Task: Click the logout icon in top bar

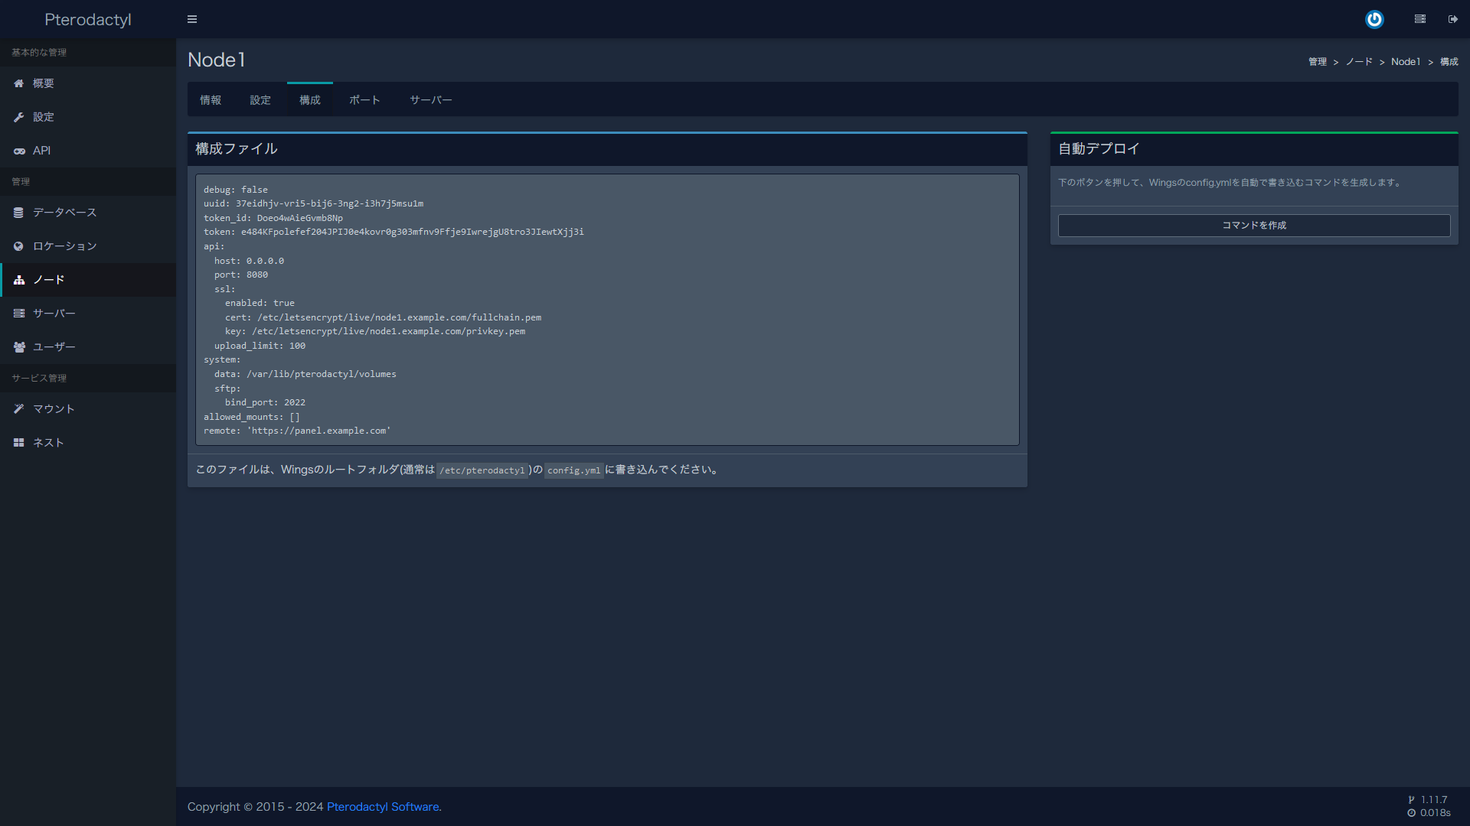Action: tap(1453, 19)
